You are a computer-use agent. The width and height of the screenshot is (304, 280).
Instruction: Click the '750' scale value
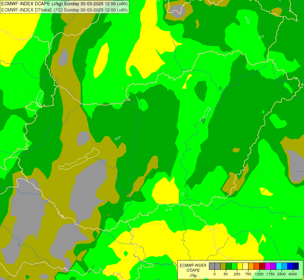click(x=248, y=274)
